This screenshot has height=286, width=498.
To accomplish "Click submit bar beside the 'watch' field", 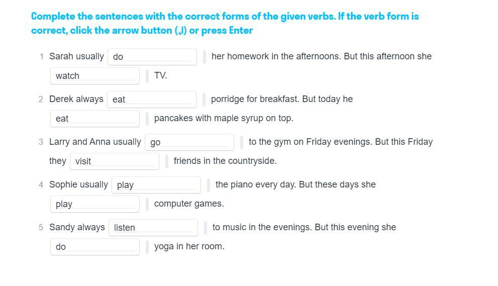I will 147,76.
